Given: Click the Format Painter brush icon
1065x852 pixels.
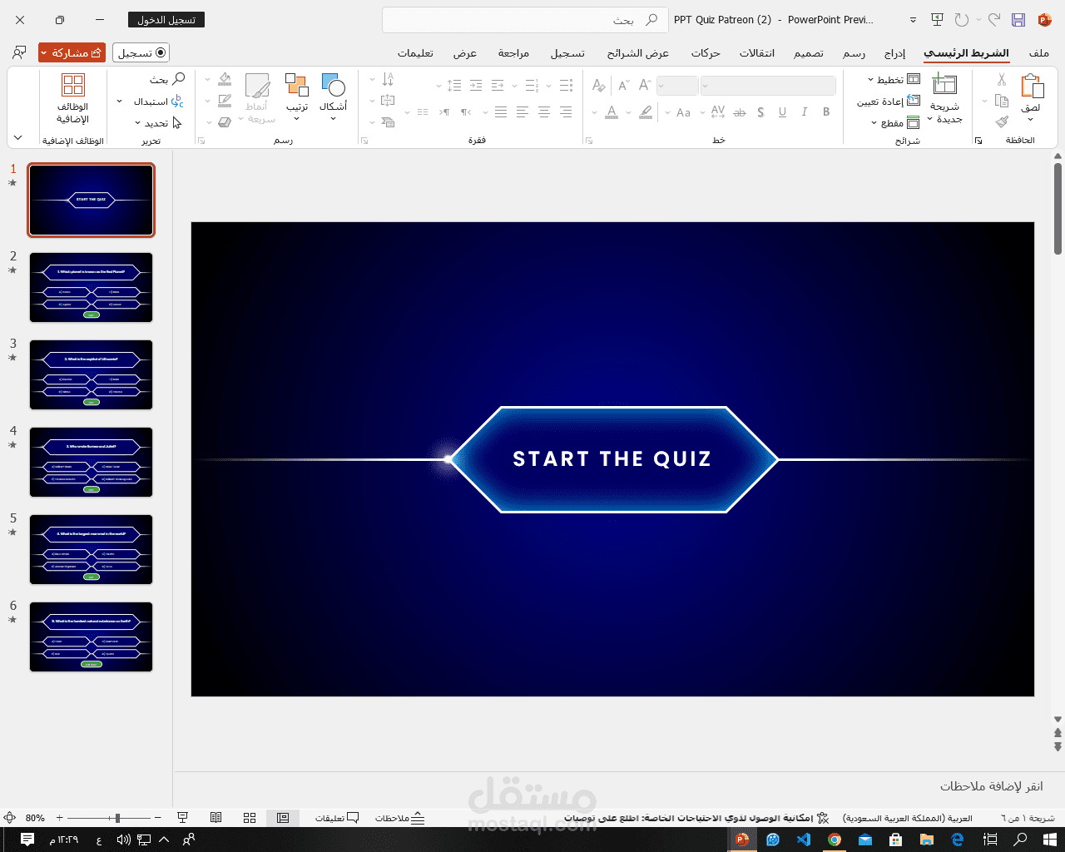Looking at the screenshot, I should pos(1002,121).
